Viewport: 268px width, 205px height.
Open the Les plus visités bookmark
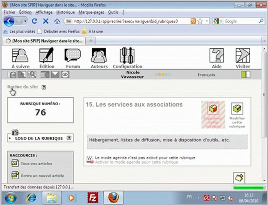(x=19, y=31)
